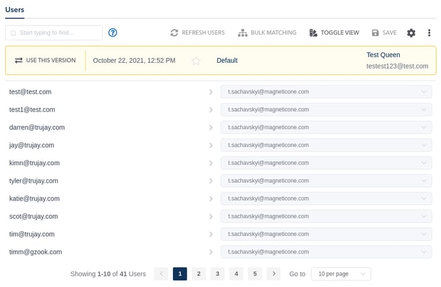The width and height of the screenshot is (441, 287).
Task: Open the three-dot more options menu
Action: click(429, 33)
